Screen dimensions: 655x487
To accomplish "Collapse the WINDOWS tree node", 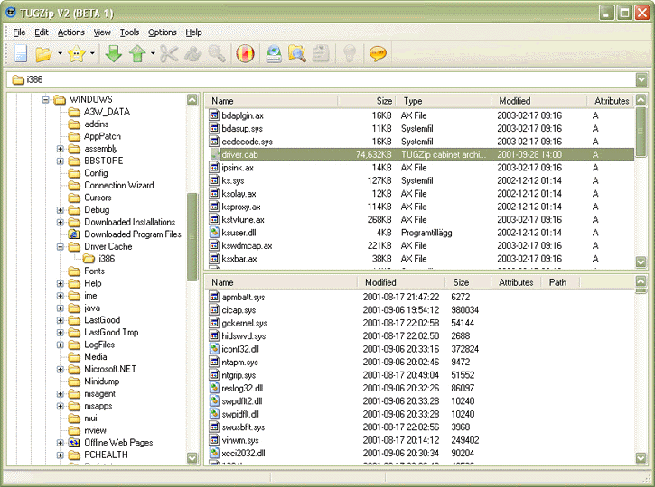I will click(x=46, y=99).
